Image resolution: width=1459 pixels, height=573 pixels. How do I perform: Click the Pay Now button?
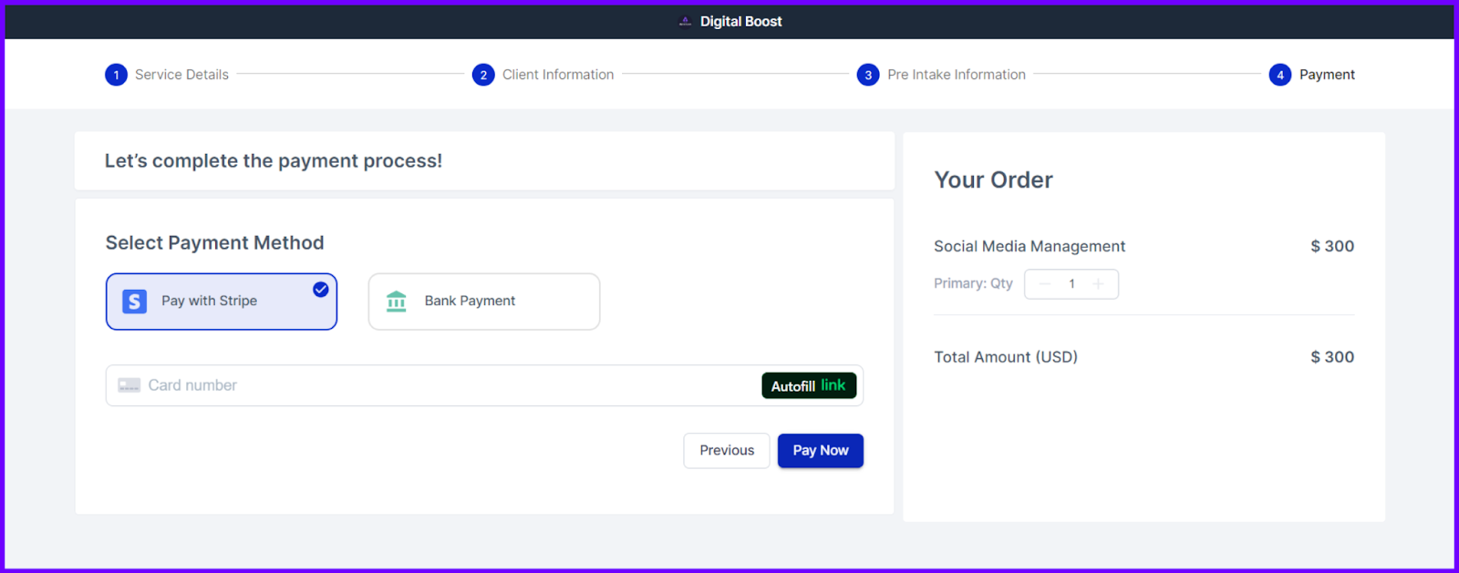(820, 450)
